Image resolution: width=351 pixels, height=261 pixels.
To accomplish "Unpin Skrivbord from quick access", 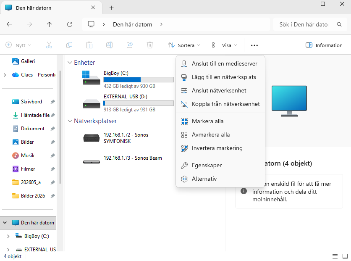I will point(53,102).
